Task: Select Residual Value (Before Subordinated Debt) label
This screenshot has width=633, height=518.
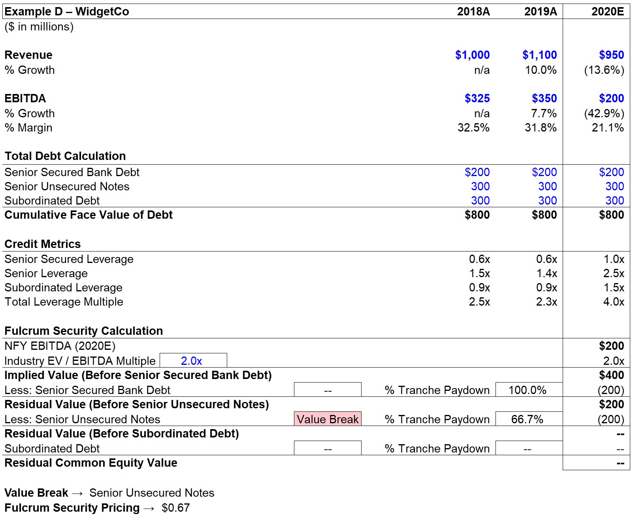Action: click(122, 434)
